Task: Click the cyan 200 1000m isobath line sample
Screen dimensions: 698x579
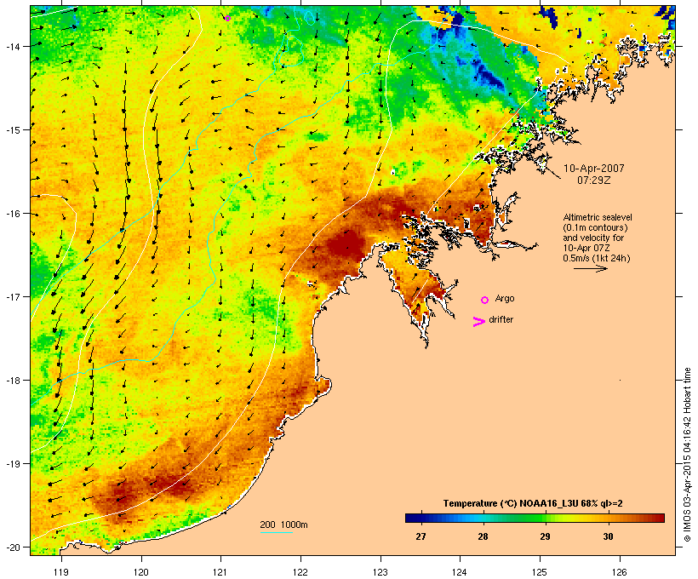Action: [277, 532]
